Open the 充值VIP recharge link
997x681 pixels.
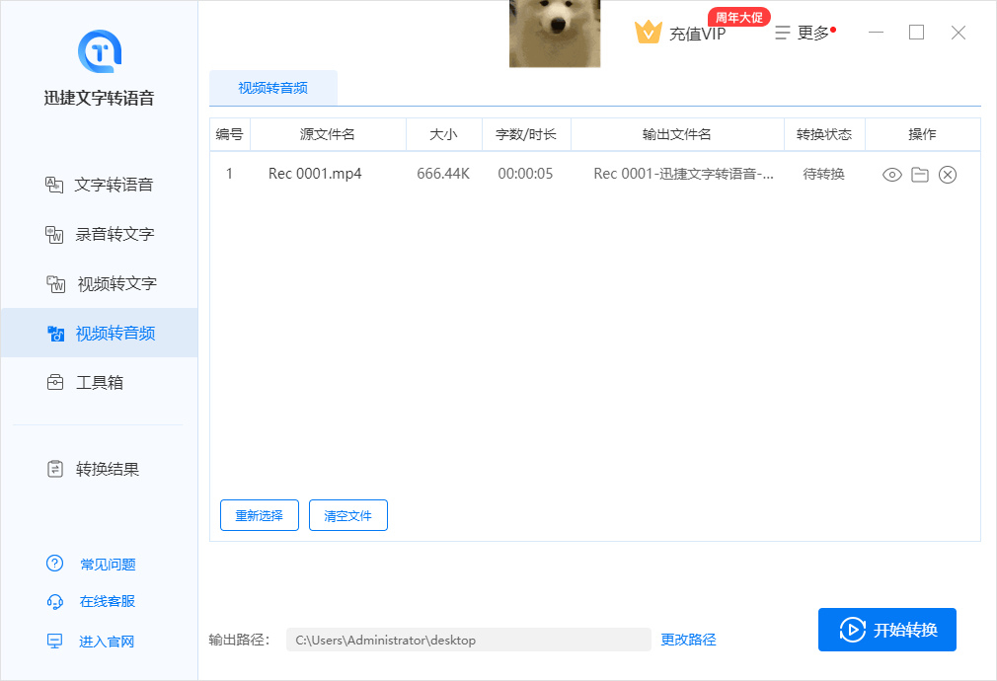pos(698,34)
